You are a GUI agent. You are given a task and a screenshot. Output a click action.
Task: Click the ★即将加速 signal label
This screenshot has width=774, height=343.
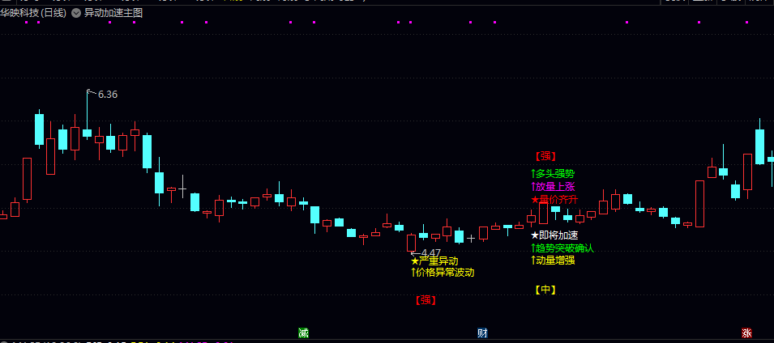(554, 235)
